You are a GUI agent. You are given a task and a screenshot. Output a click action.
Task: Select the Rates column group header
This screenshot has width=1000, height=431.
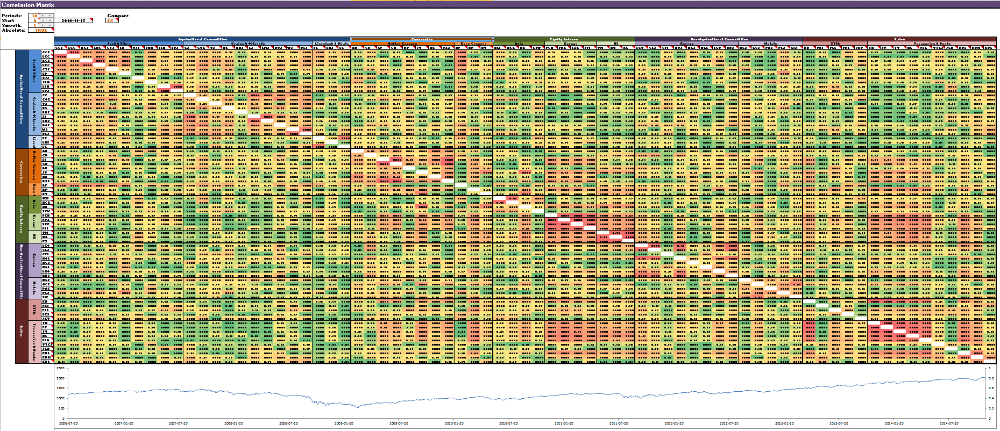coord(899,39)
